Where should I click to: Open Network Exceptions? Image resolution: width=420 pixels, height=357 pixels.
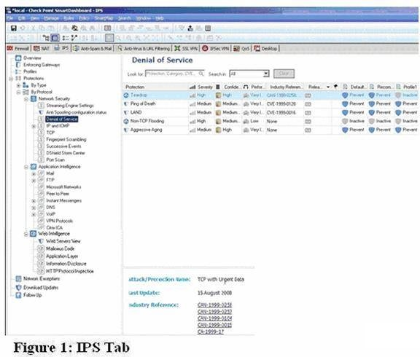coord(42,278)
